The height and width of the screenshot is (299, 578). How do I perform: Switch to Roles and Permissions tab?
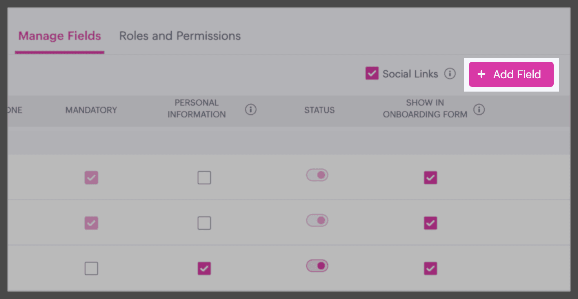[x=180, y=36]
